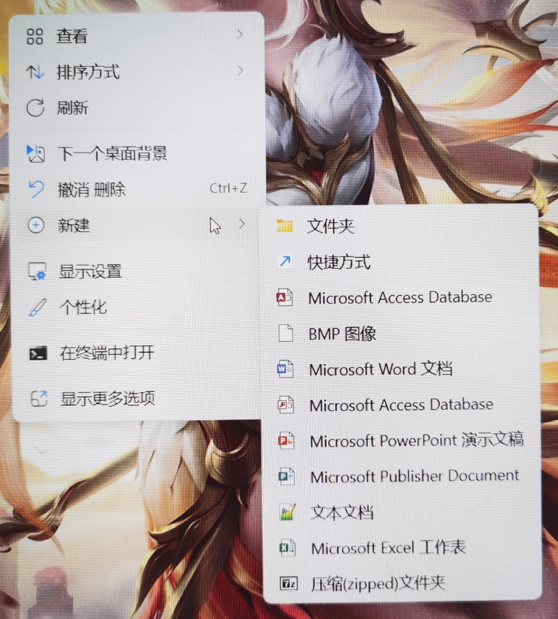Click the red A Access Database icon
Screen dimensions: 558x619
284,298
